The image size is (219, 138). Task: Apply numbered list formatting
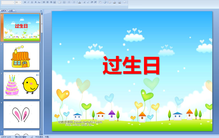pos(69,2)
